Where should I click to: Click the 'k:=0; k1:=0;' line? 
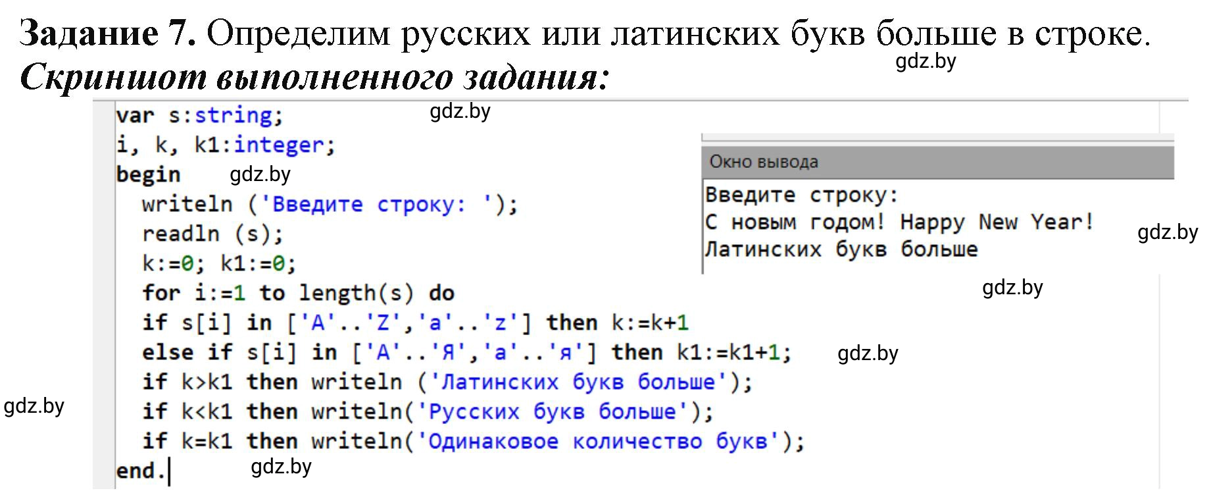pos(219,263)
